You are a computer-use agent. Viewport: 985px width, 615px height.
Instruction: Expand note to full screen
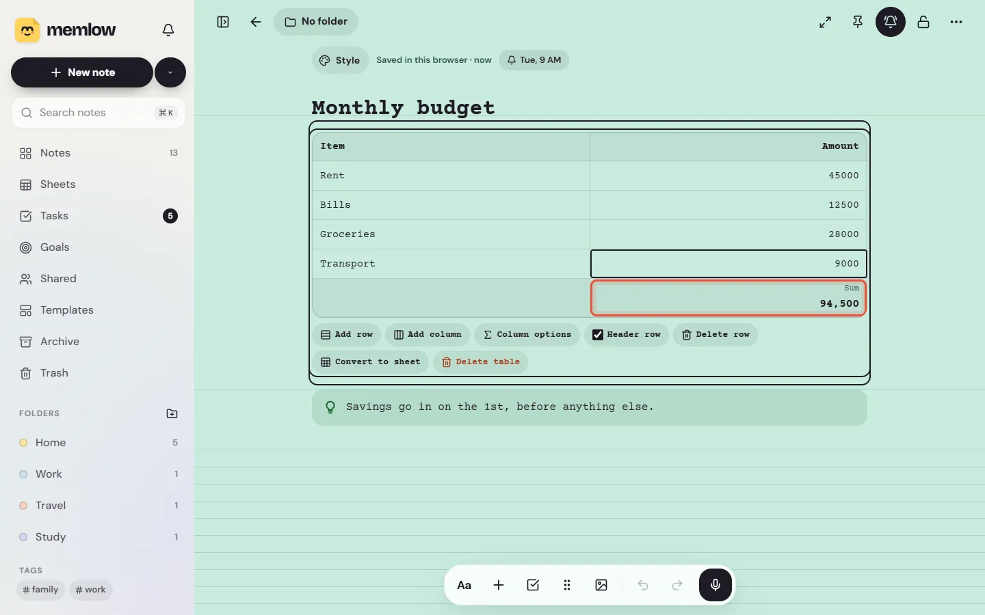point(825,22)
